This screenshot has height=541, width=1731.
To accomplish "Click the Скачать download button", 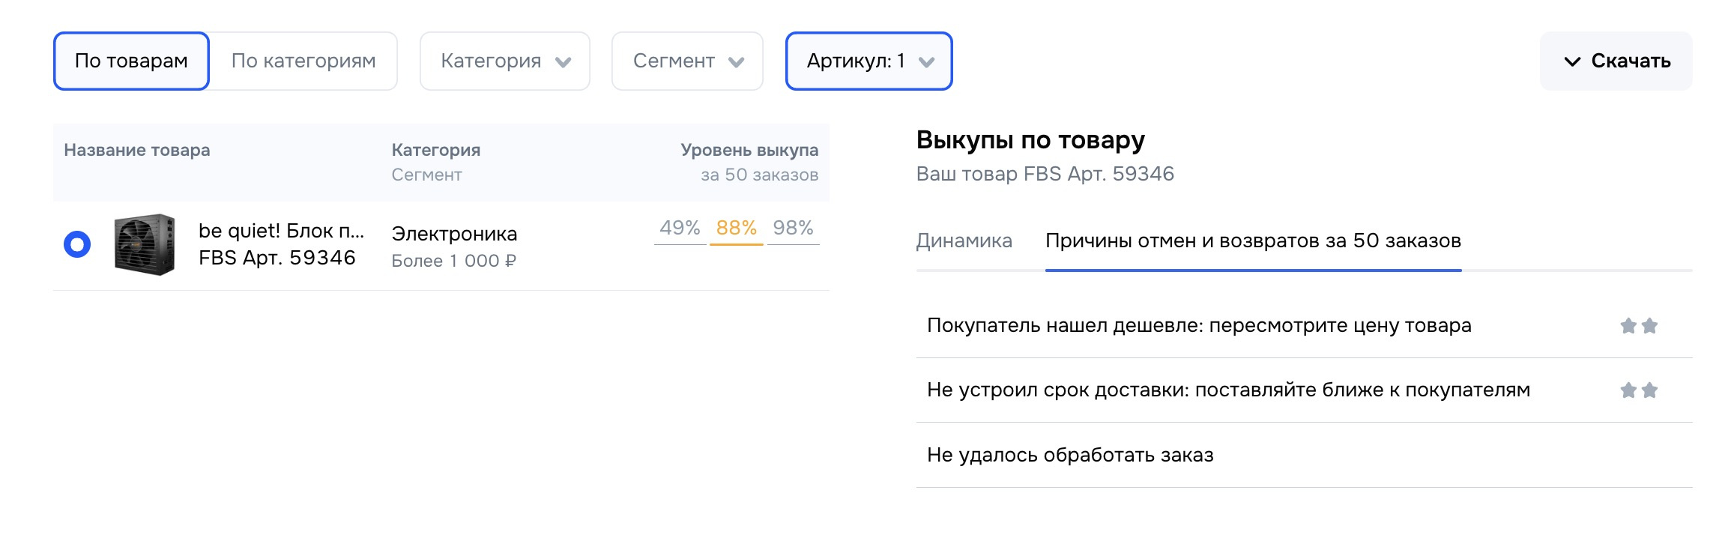I will (1616, 61).
